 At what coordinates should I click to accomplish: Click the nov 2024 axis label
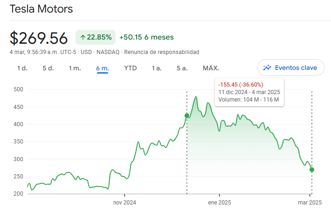pyautogui.click(x=124, y=203)
